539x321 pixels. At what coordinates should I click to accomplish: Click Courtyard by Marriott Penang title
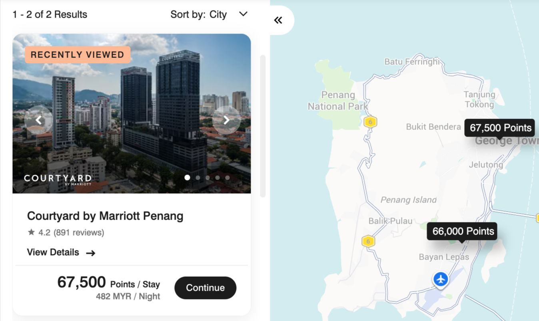tap(105, 216)
